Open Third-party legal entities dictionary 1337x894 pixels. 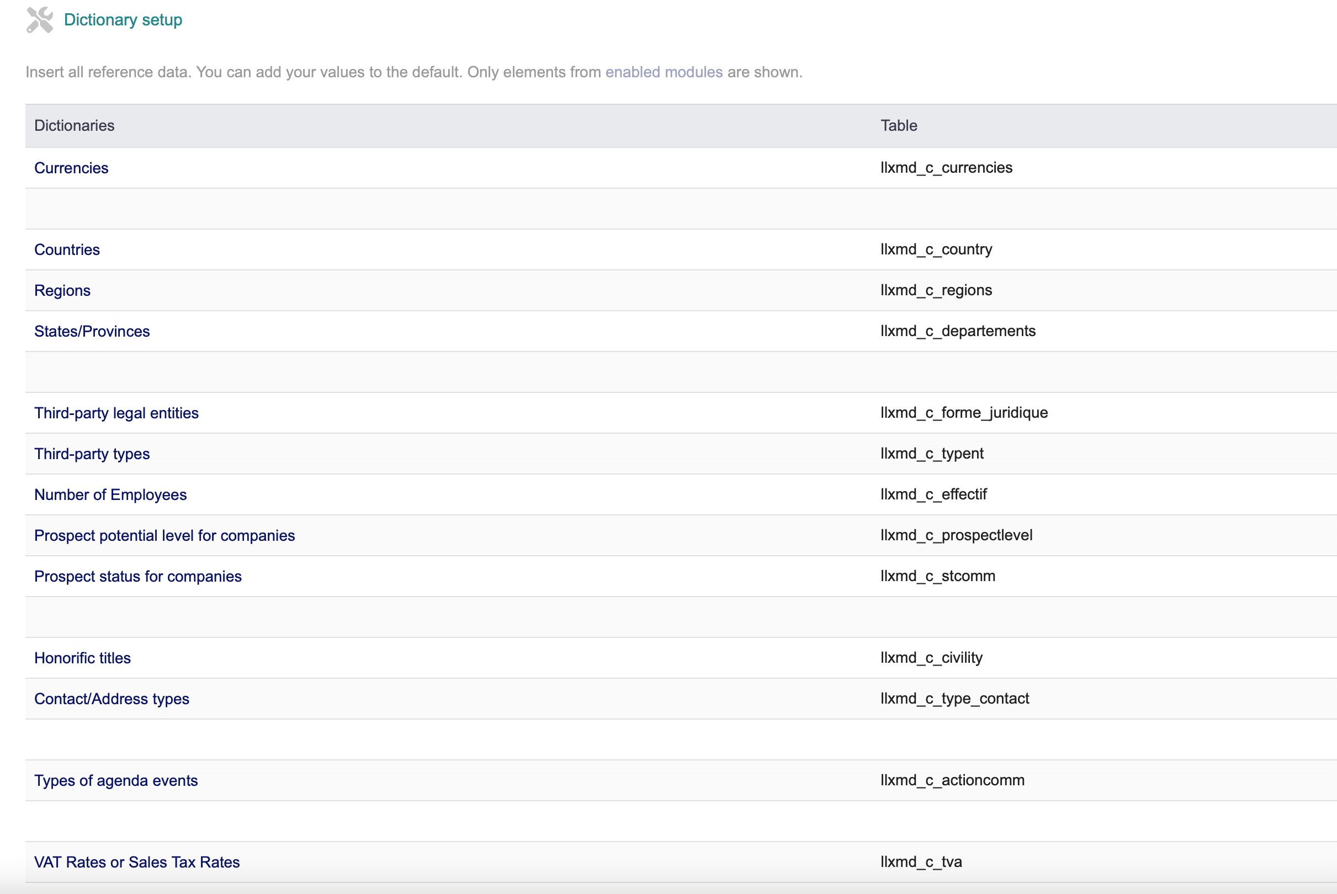116,413
